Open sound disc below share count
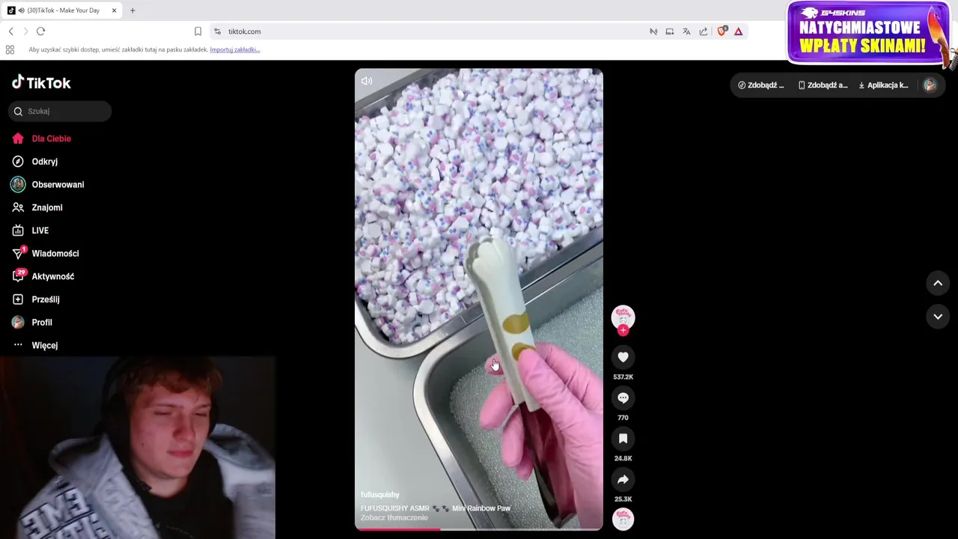This screenshot has width=958, height=539. [623, 519]
